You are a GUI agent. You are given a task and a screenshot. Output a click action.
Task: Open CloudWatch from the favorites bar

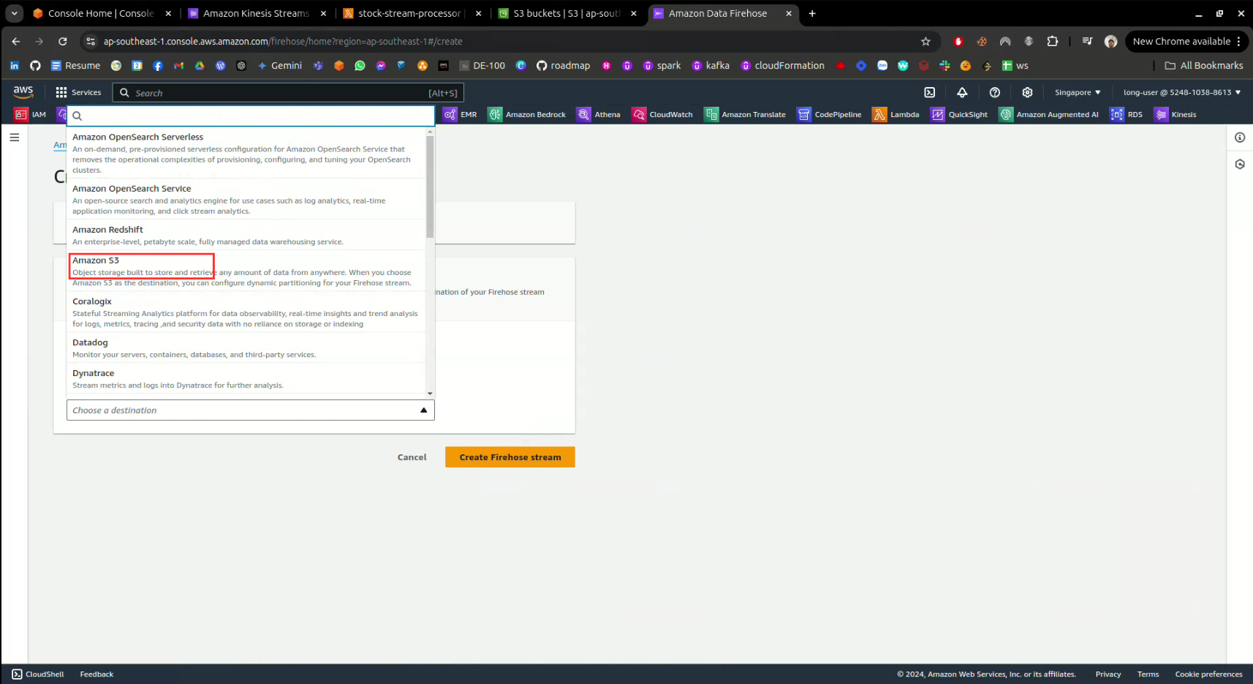(662, 114)
